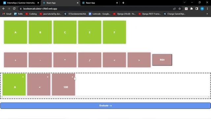Open the Change GameObje bookmark
Screen dimensions: 211x119
click(174, 14)
